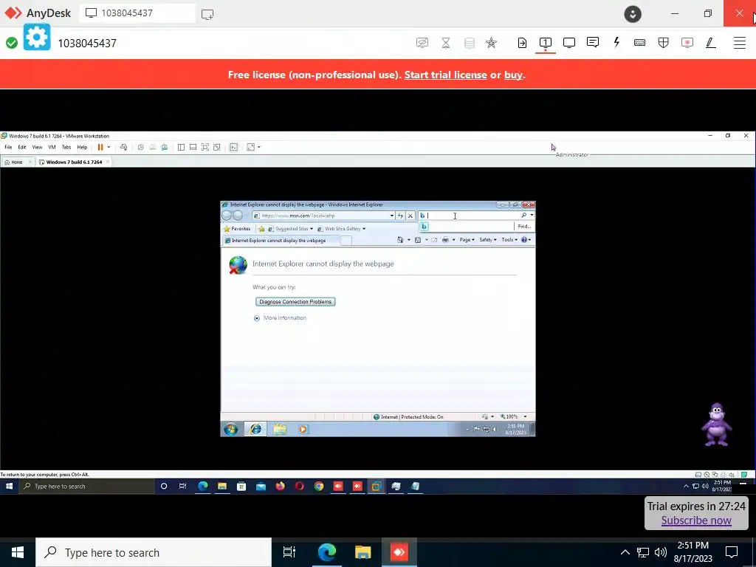
Task: Expand More information on error page
Action: (x=280, y=317)
